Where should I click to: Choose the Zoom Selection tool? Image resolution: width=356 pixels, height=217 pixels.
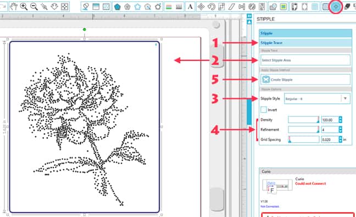(x=44, y=7)
